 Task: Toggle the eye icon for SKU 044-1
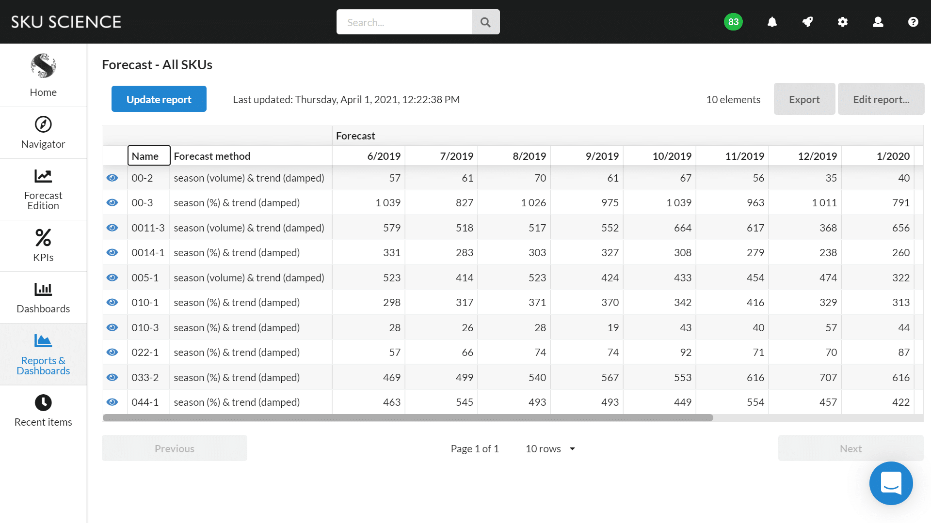pyautogui.click(x=112, y=402)
